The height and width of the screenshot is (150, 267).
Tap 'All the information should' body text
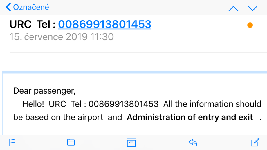(212, 104)
